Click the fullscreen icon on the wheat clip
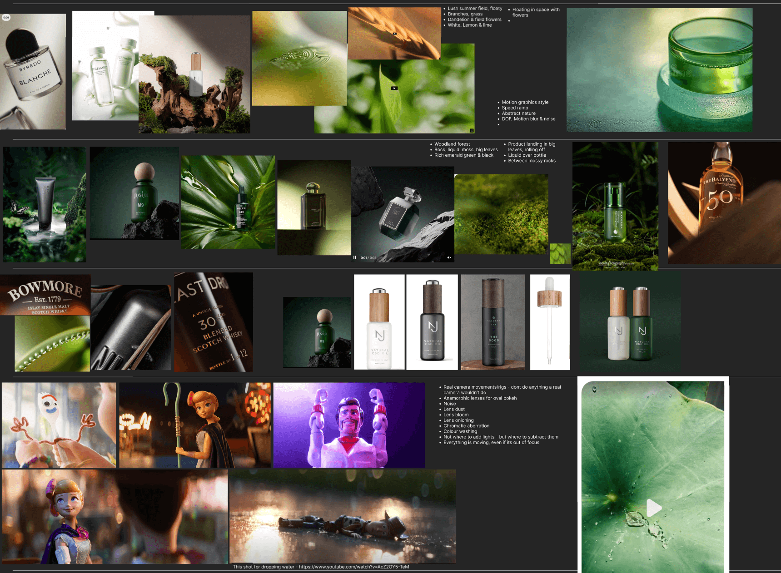The image size is (781, 573). [x=440, y=58]
